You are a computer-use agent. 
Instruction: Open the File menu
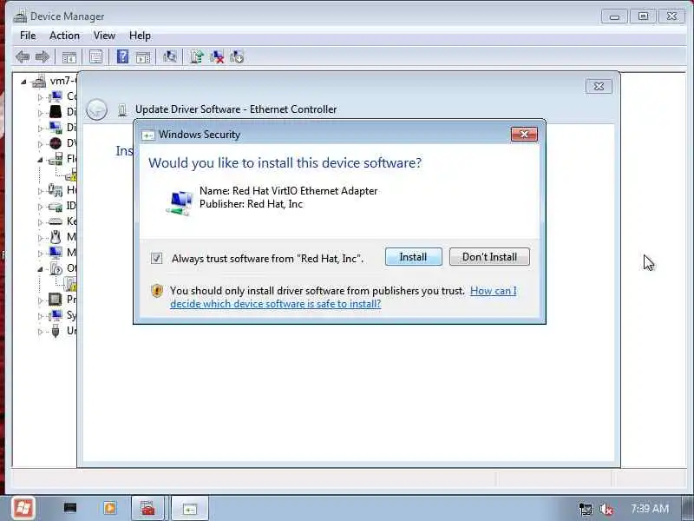pos(28,36)
